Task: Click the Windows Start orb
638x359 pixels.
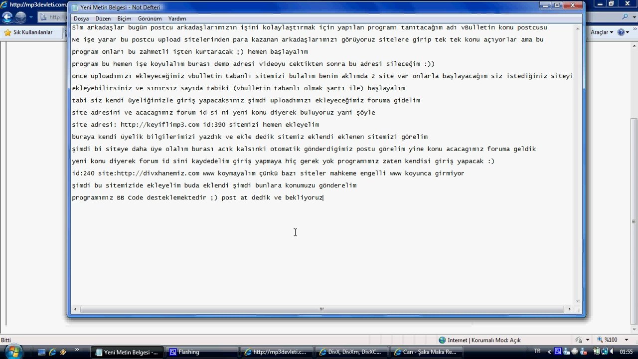Action: [13, 351]
